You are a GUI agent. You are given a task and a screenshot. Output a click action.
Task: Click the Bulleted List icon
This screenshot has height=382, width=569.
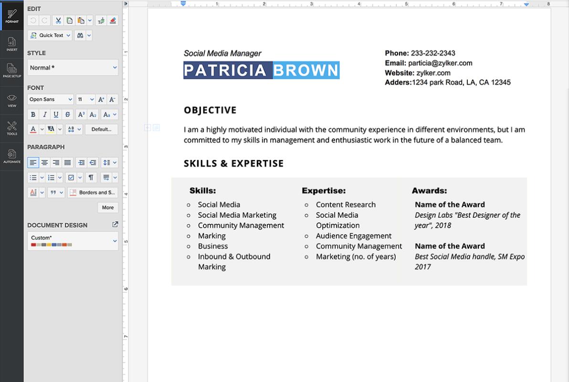pos(33,178)
